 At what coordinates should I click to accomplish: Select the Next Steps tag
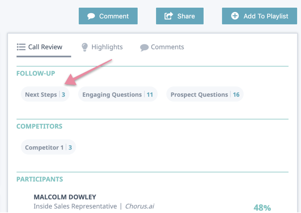(45, 94)
